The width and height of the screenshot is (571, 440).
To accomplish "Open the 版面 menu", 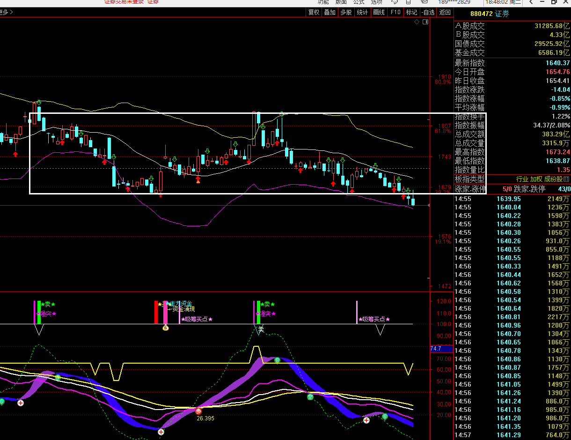I will [x=341, y=2].
